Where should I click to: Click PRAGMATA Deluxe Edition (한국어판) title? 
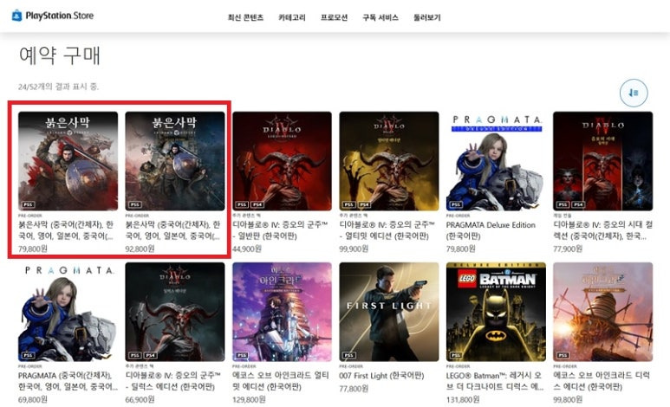click(x=491, y=230)
